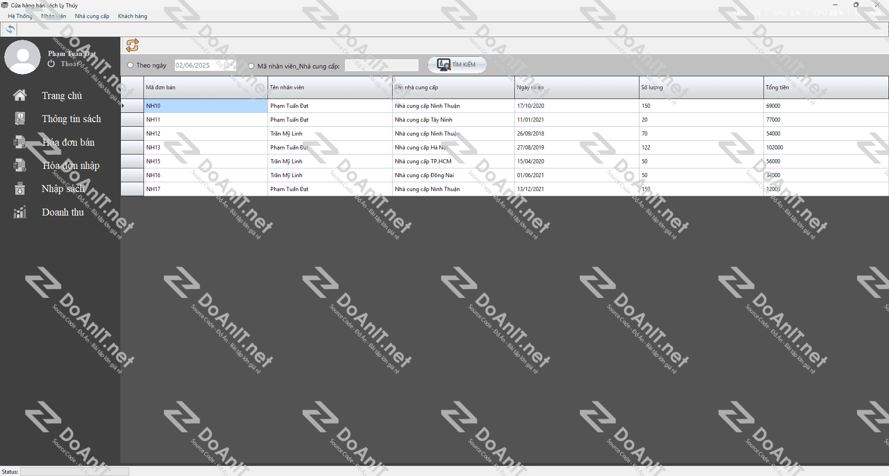Select cell NH17

click(206, 189)
